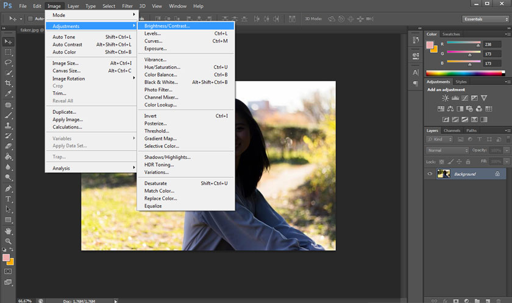Select the Hand tool

(9, 231)
